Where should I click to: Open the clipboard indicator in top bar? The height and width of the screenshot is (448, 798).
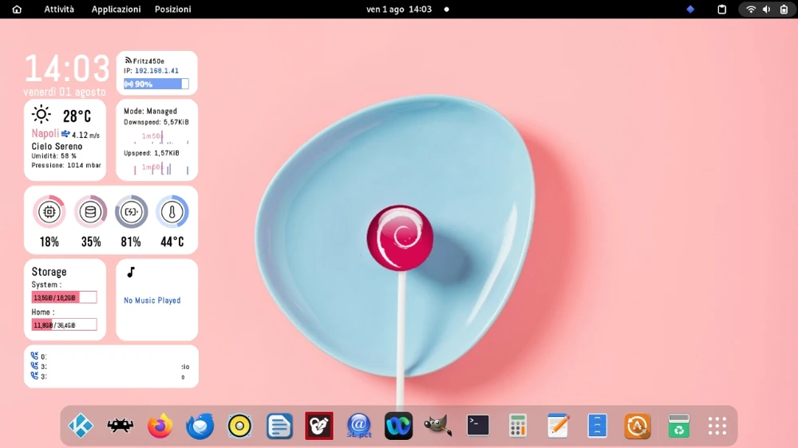tap(722, 10)
